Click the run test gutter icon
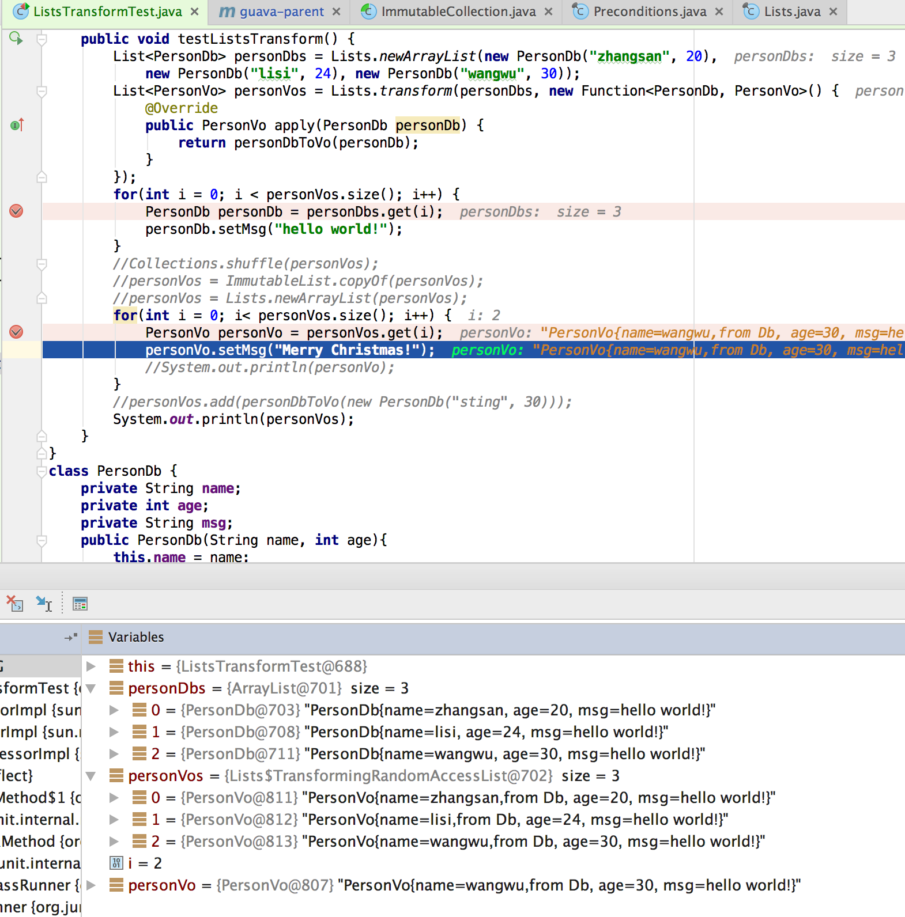Viewport: 905px width, 917px height. (x=16, y=39)
